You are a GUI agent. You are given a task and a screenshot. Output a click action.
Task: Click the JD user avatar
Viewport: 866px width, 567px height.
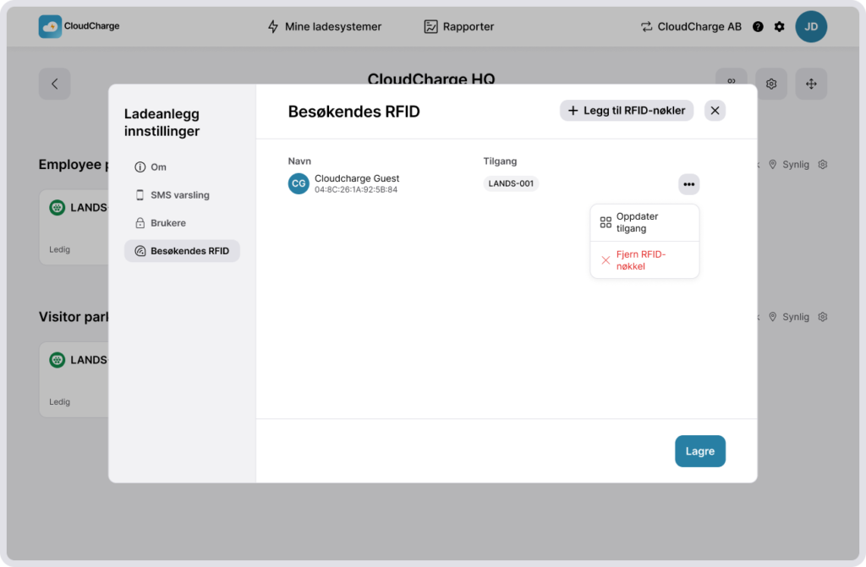pos(810,26)
